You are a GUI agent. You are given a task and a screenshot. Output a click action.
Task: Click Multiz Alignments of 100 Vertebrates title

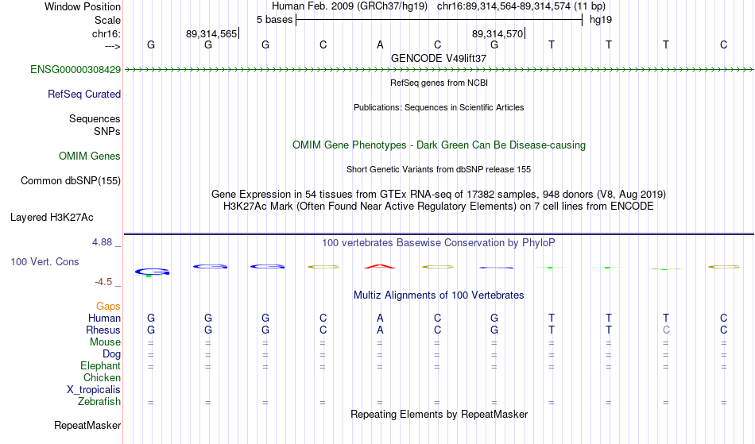tap(439, 295)
